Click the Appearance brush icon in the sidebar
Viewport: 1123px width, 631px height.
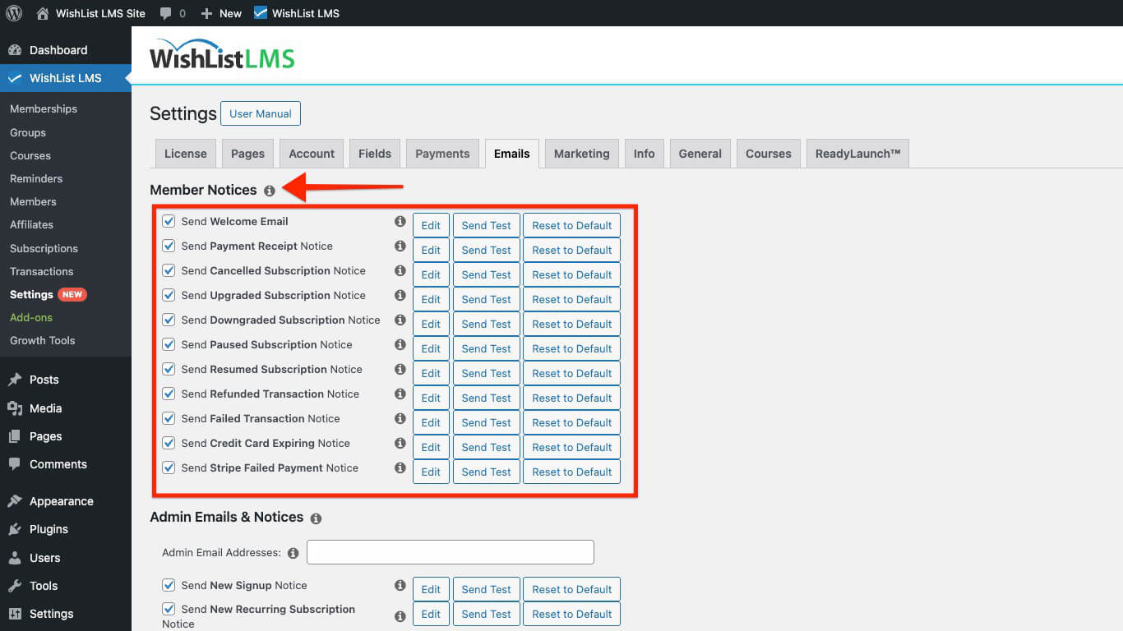pos(16,500)
